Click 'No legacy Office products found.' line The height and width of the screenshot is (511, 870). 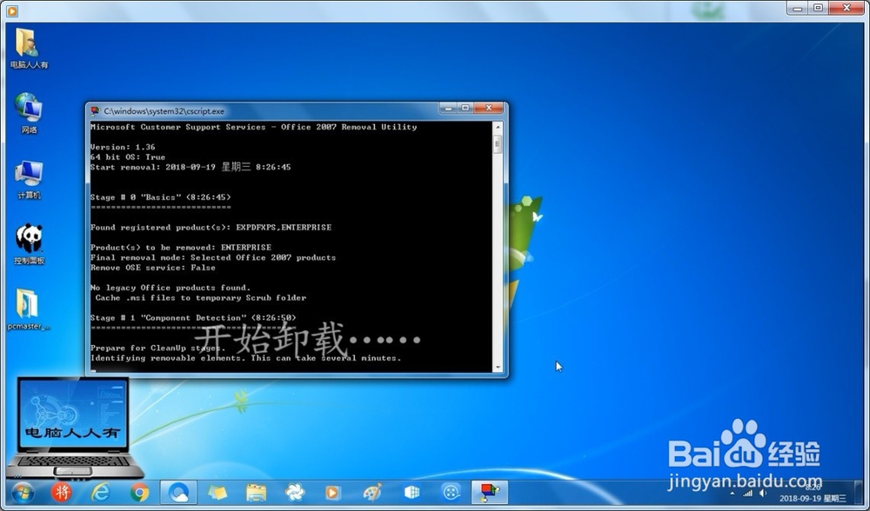coord(171,288)
